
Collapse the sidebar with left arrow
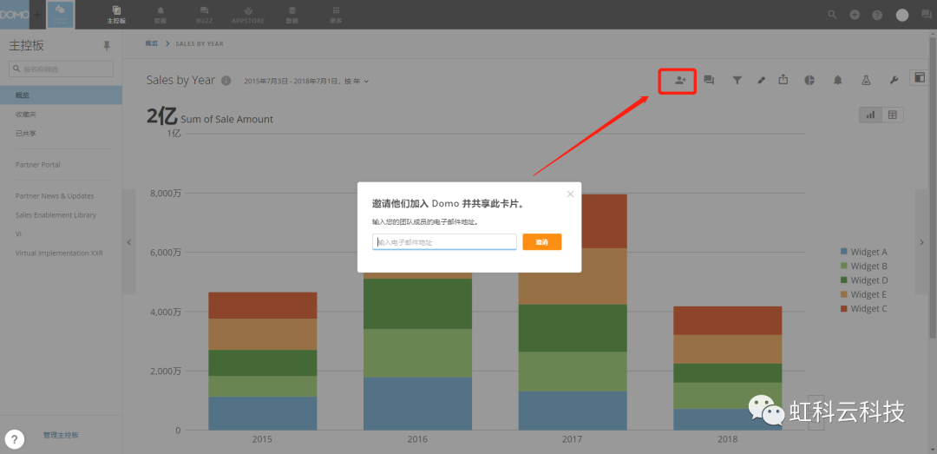[128, 242]
